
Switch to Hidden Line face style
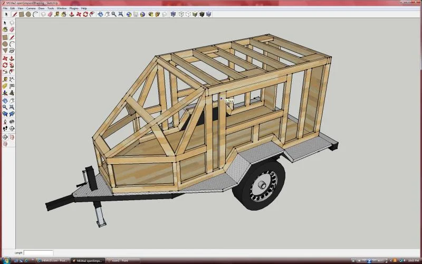click(x=188, y=14)
